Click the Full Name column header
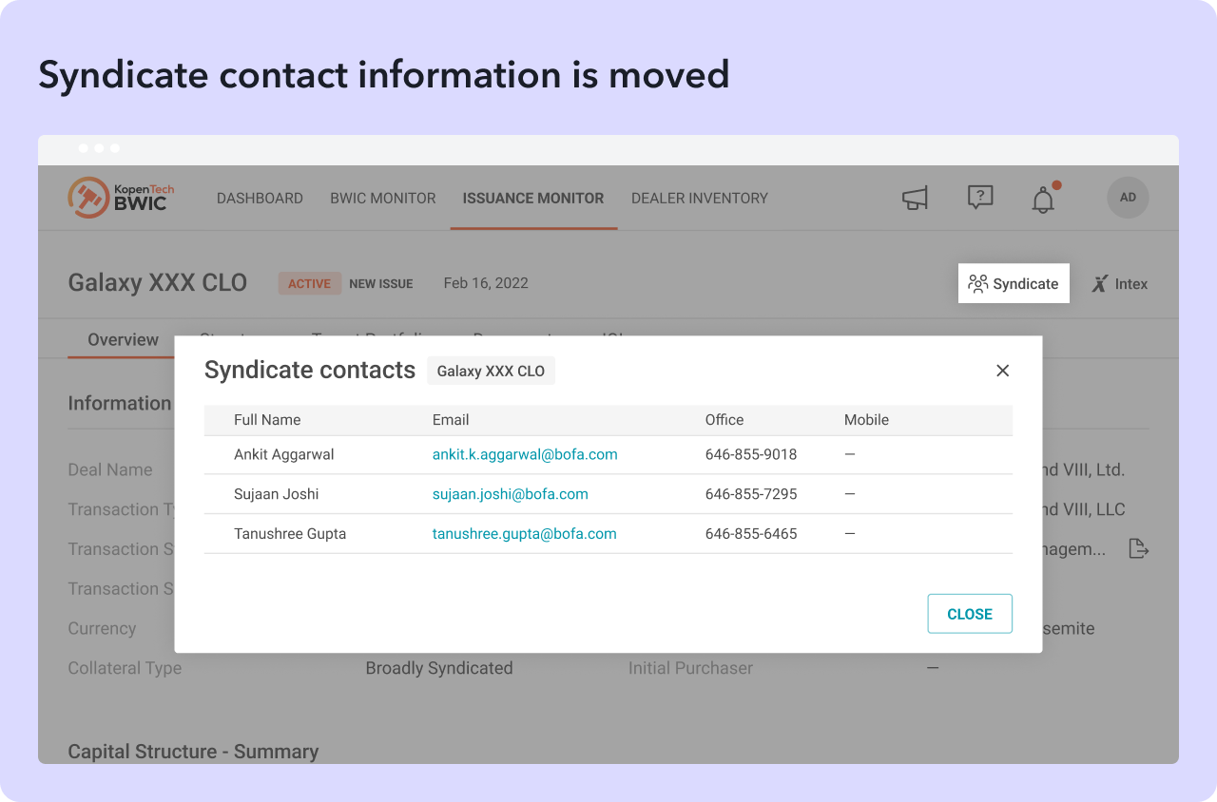 [267, 420]
